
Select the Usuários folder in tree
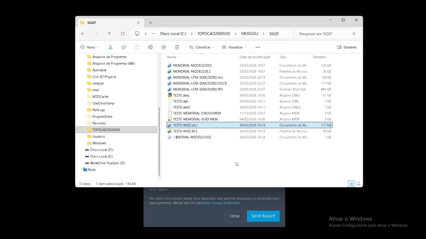[x=99, y=136]
